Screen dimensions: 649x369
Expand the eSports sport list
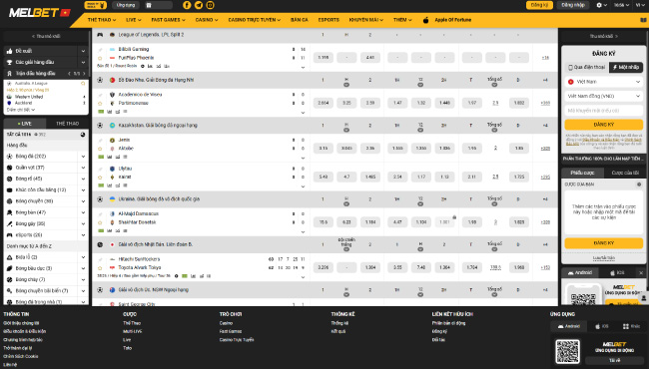pos(83,234)
